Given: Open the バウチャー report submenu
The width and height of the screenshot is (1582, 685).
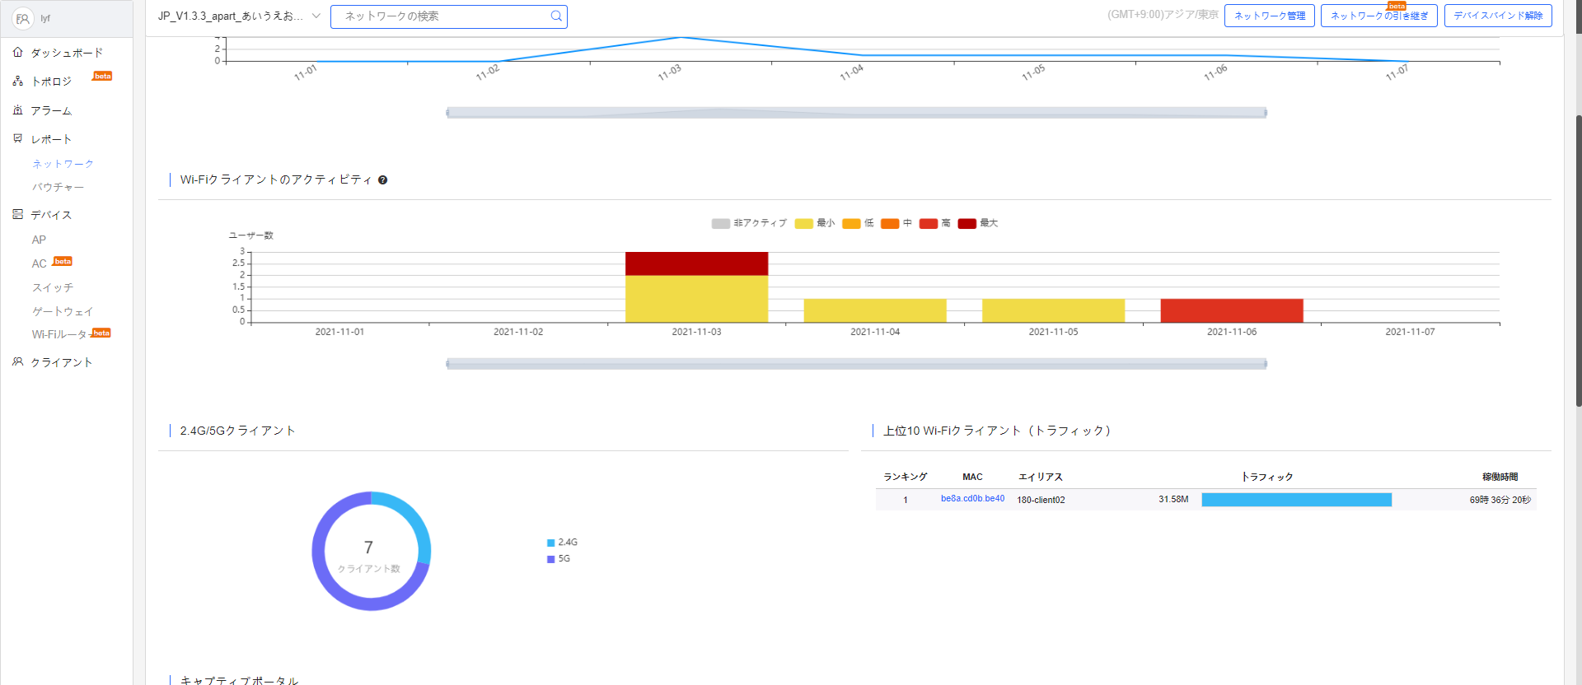Looking at the screenshot, I should [x=58, y=187].
